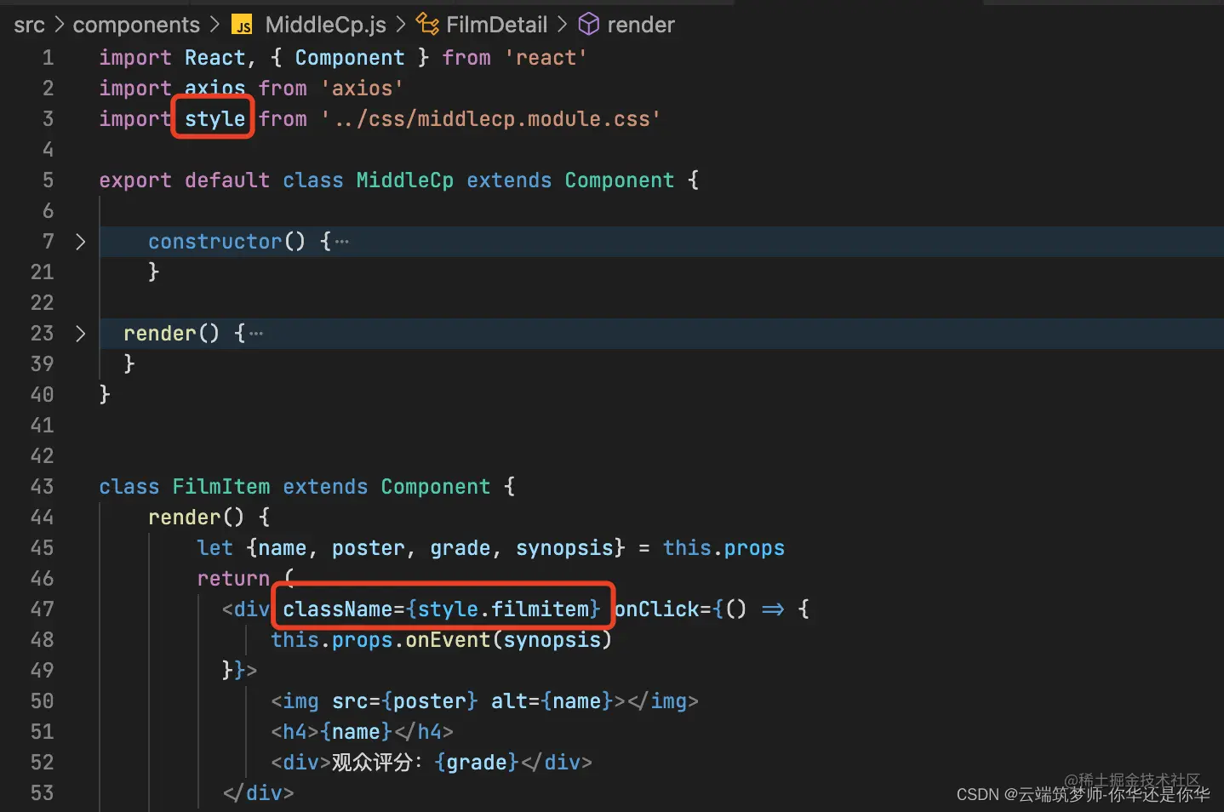Image resolution: width=1224 pixels, height=812 pixels.
Task: Open the MiddleCp.js breadcrumb segment
Action: click(x=326, y=25)
